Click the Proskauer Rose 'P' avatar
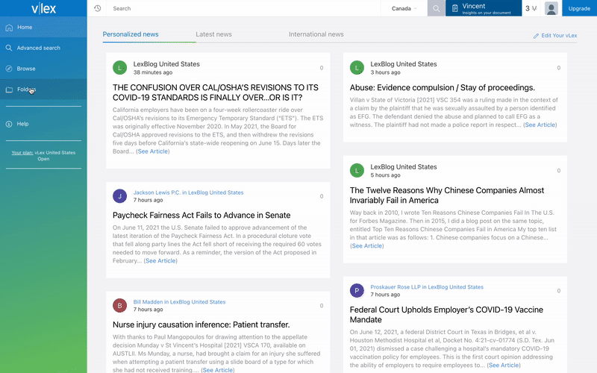 click(x=357, y=291)
